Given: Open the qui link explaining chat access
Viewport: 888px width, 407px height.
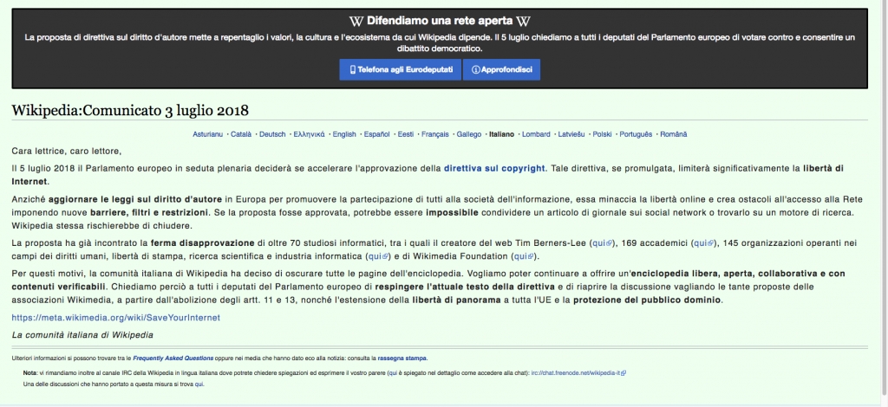Looking at the screenshot, I should coord(391,373).
